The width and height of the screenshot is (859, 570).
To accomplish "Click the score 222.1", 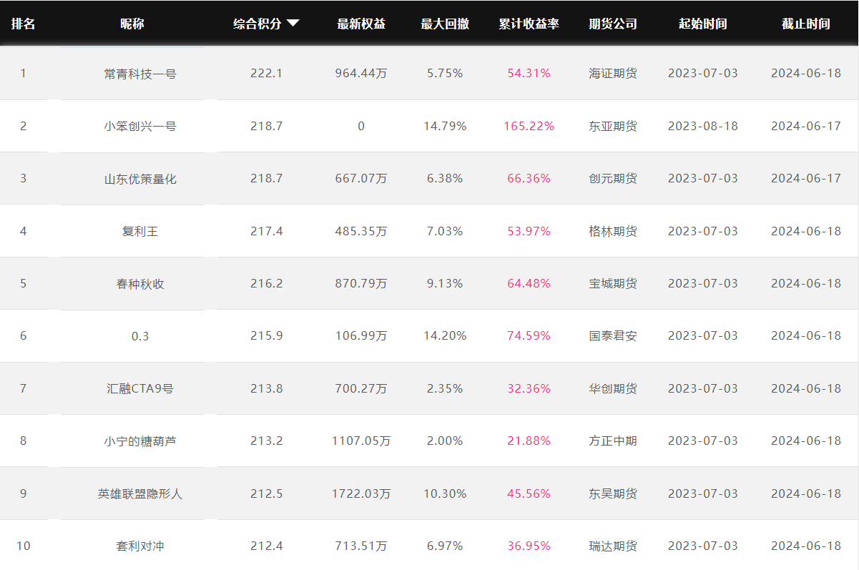I will click(x=267, y=74).
